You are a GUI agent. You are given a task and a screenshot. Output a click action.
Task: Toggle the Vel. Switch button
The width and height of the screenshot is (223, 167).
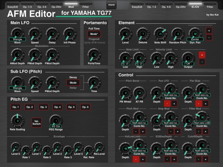coord(36,122)
